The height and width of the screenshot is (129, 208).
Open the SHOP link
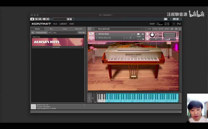152,24
